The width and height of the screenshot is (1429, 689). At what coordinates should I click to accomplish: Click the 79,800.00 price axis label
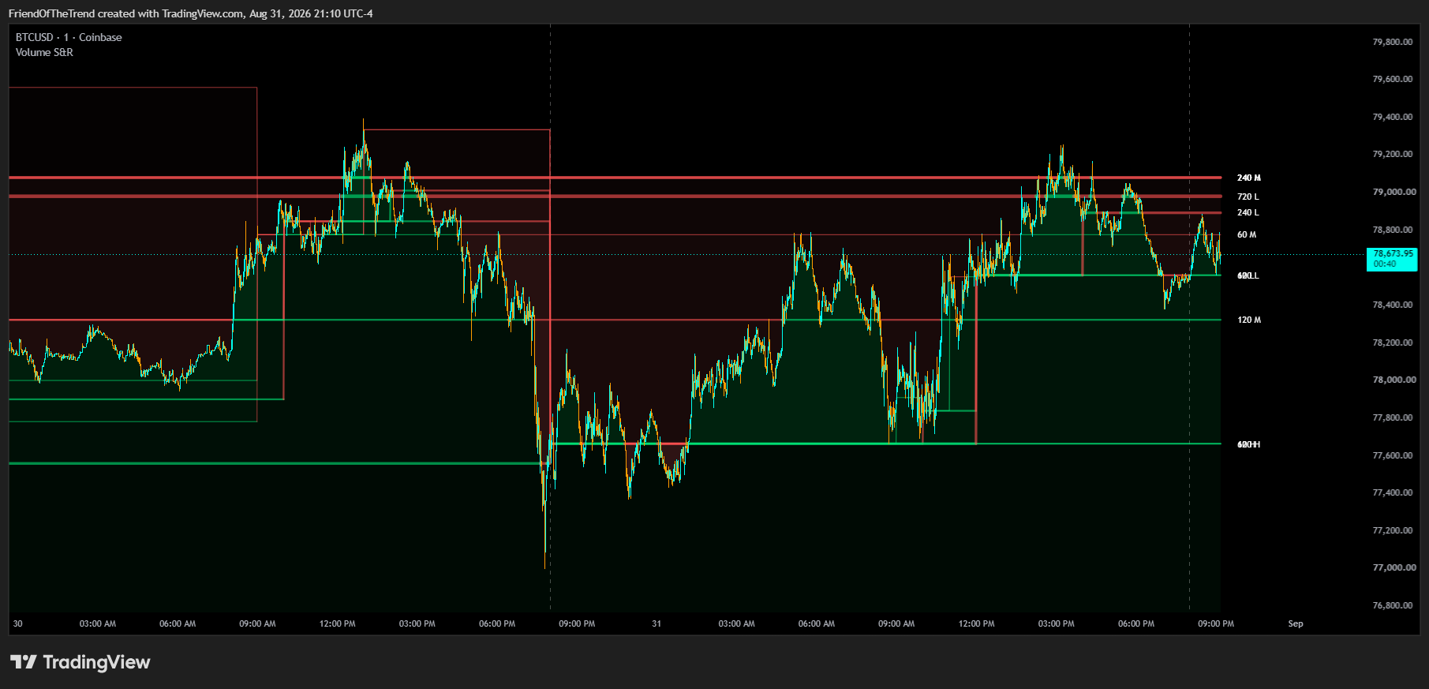1393,42
